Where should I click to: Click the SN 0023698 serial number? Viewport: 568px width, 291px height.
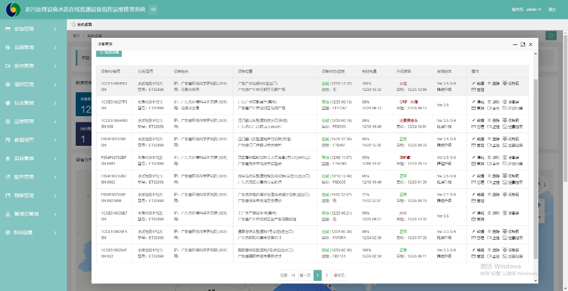coord(111,201)
